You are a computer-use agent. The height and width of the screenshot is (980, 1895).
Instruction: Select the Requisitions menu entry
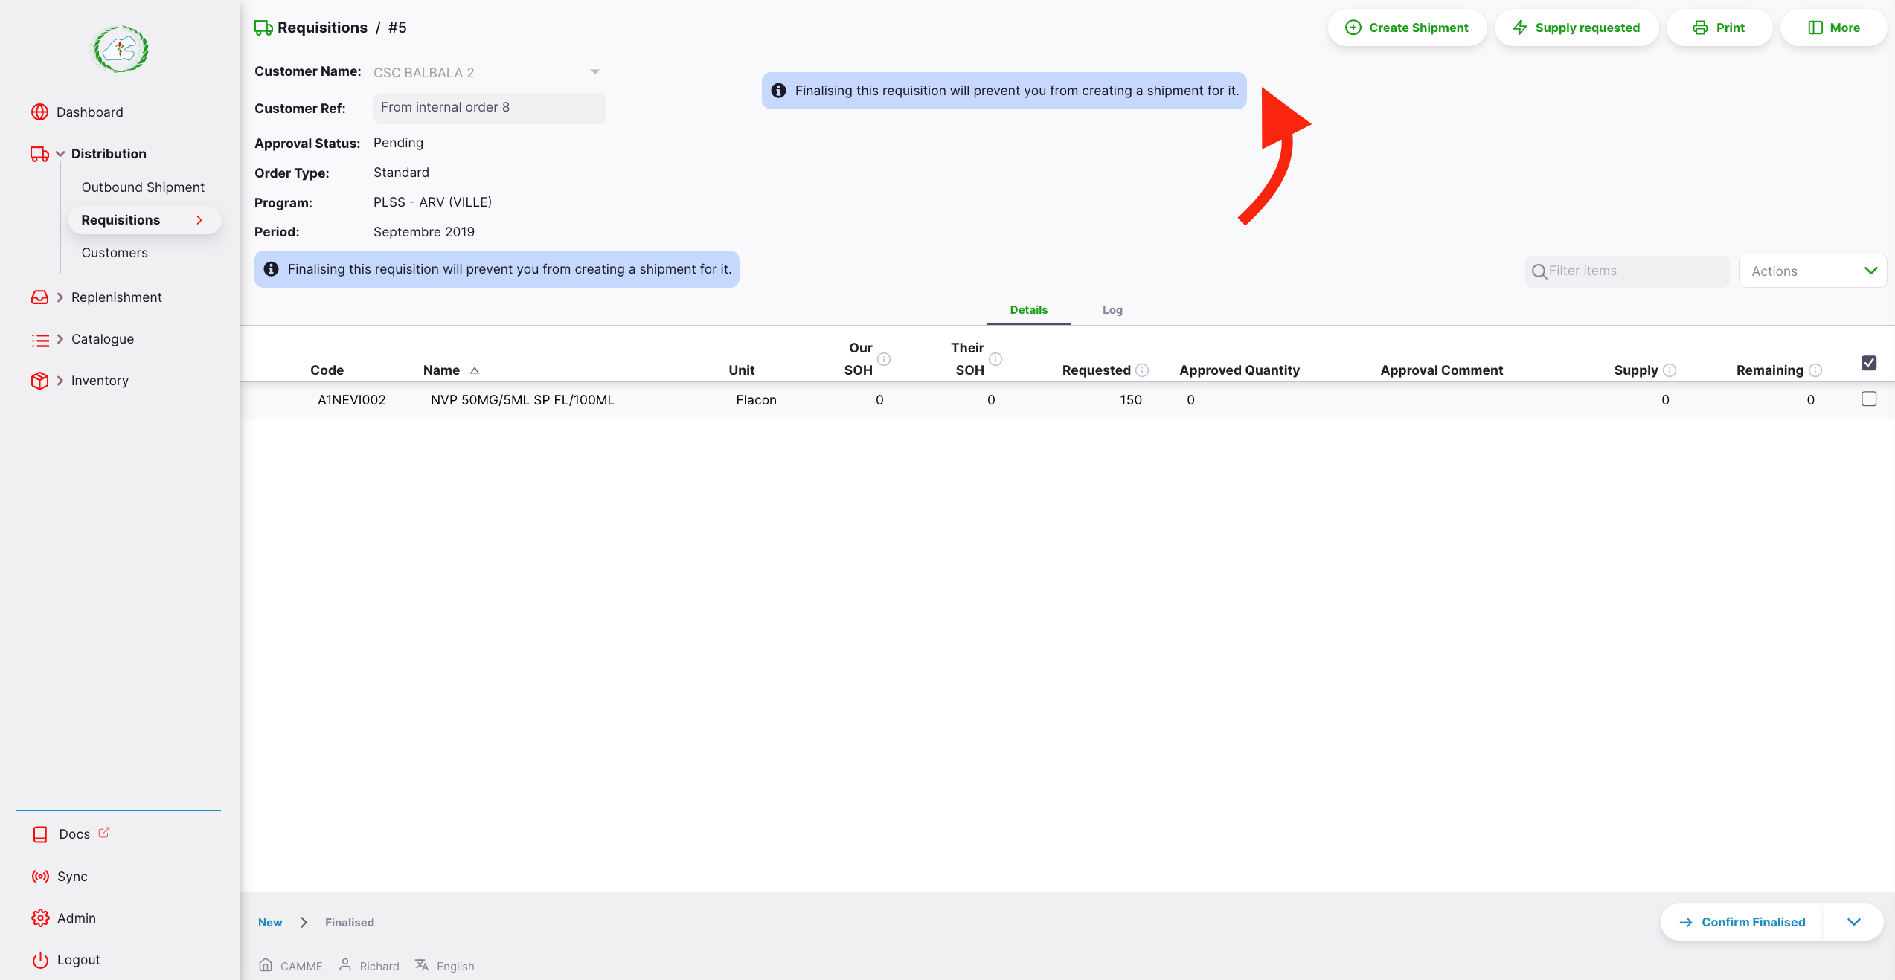coord(121,219)
